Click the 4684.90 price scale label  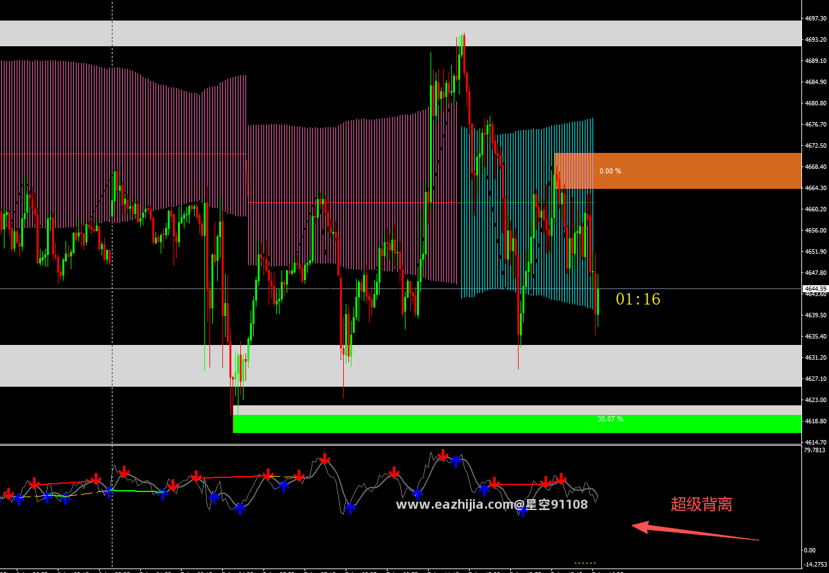tap(815, 82)
